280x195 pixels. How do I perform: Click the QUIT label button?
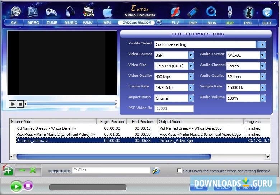pos(267,23)
